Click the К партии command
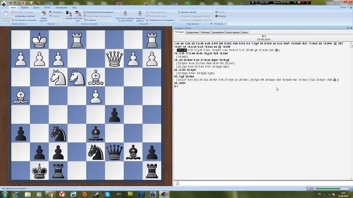 (x=90, y=20)
